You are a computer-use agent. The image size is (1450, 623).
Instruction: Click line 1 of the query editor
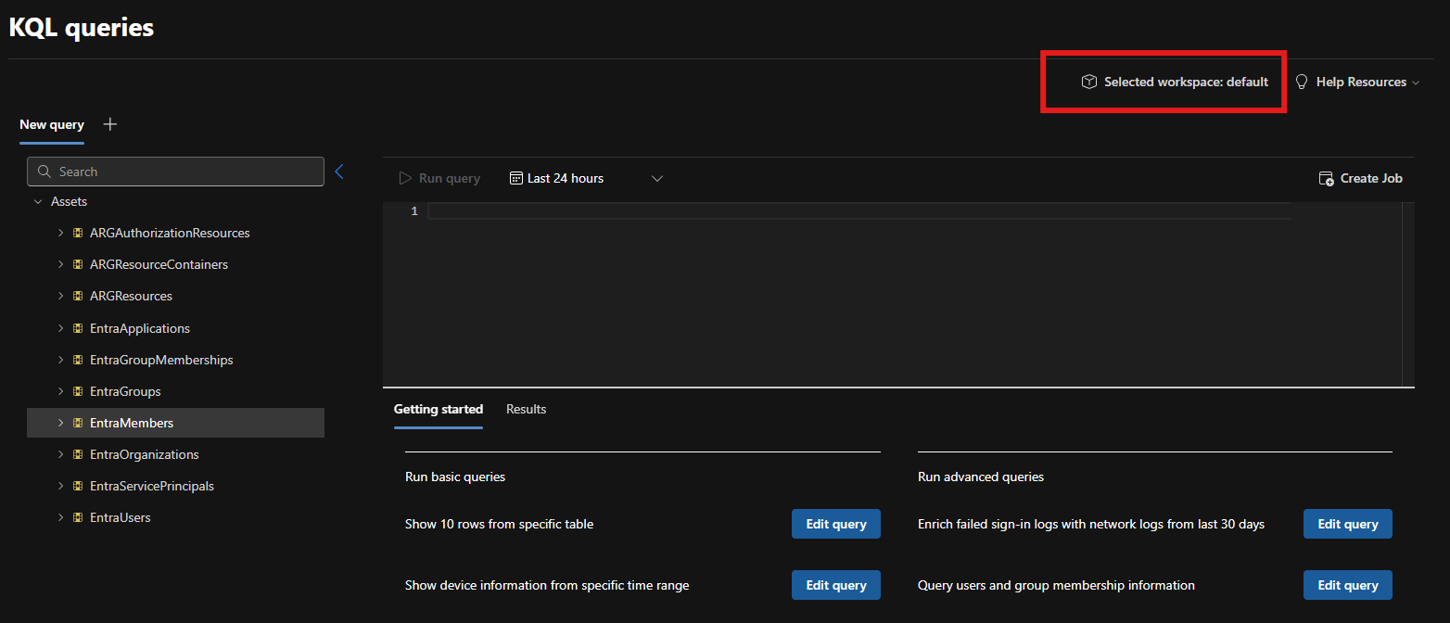859,211
